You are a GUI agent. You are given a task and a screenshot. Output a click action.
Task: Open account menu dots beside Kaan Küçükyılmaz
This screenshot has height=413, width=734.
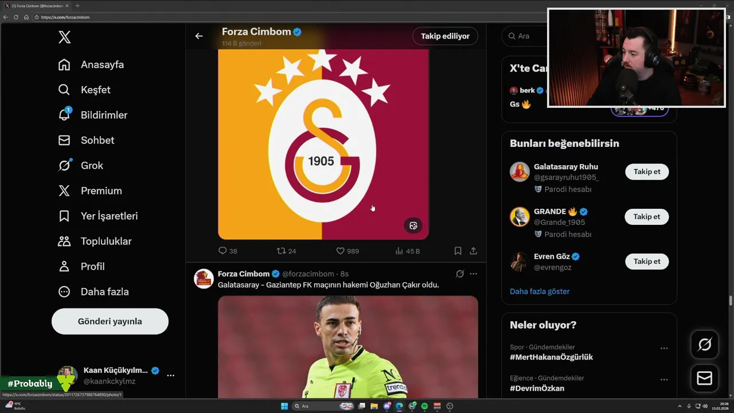coord(170,376)
